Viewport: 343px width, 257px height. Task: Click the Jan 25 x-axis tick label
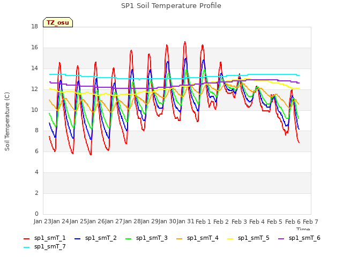click(x=78, y=221)
